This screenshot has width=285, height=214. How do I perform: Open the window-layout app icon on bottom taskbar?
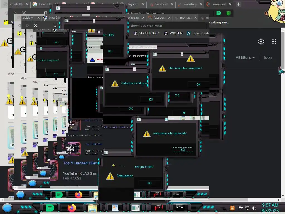[136, 208]
